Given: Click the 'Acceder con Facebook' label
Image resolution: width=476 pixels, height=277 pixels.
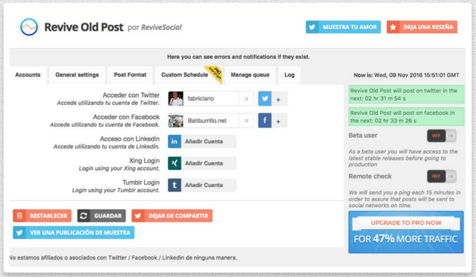Looking at the screenshot, I should pyautogui.click(x=126, y=117).
